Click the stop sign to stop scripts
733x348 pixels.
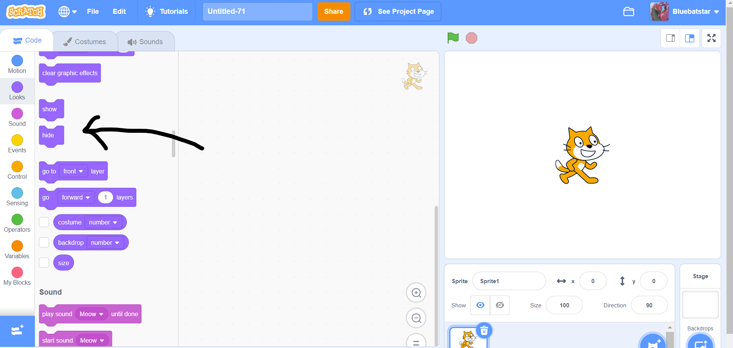tap(471, 38)
